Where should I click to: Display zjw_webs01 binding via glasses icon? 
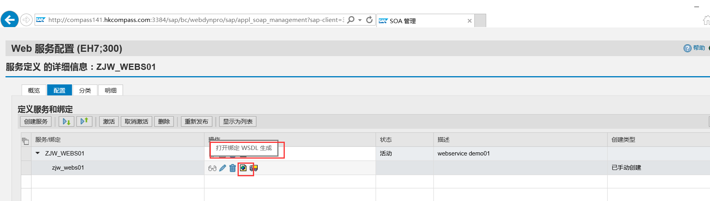[x=212, y=168]
